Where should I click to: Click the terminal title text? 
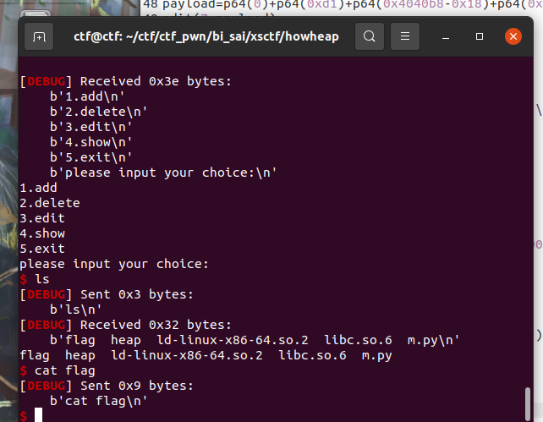point(206,36)
